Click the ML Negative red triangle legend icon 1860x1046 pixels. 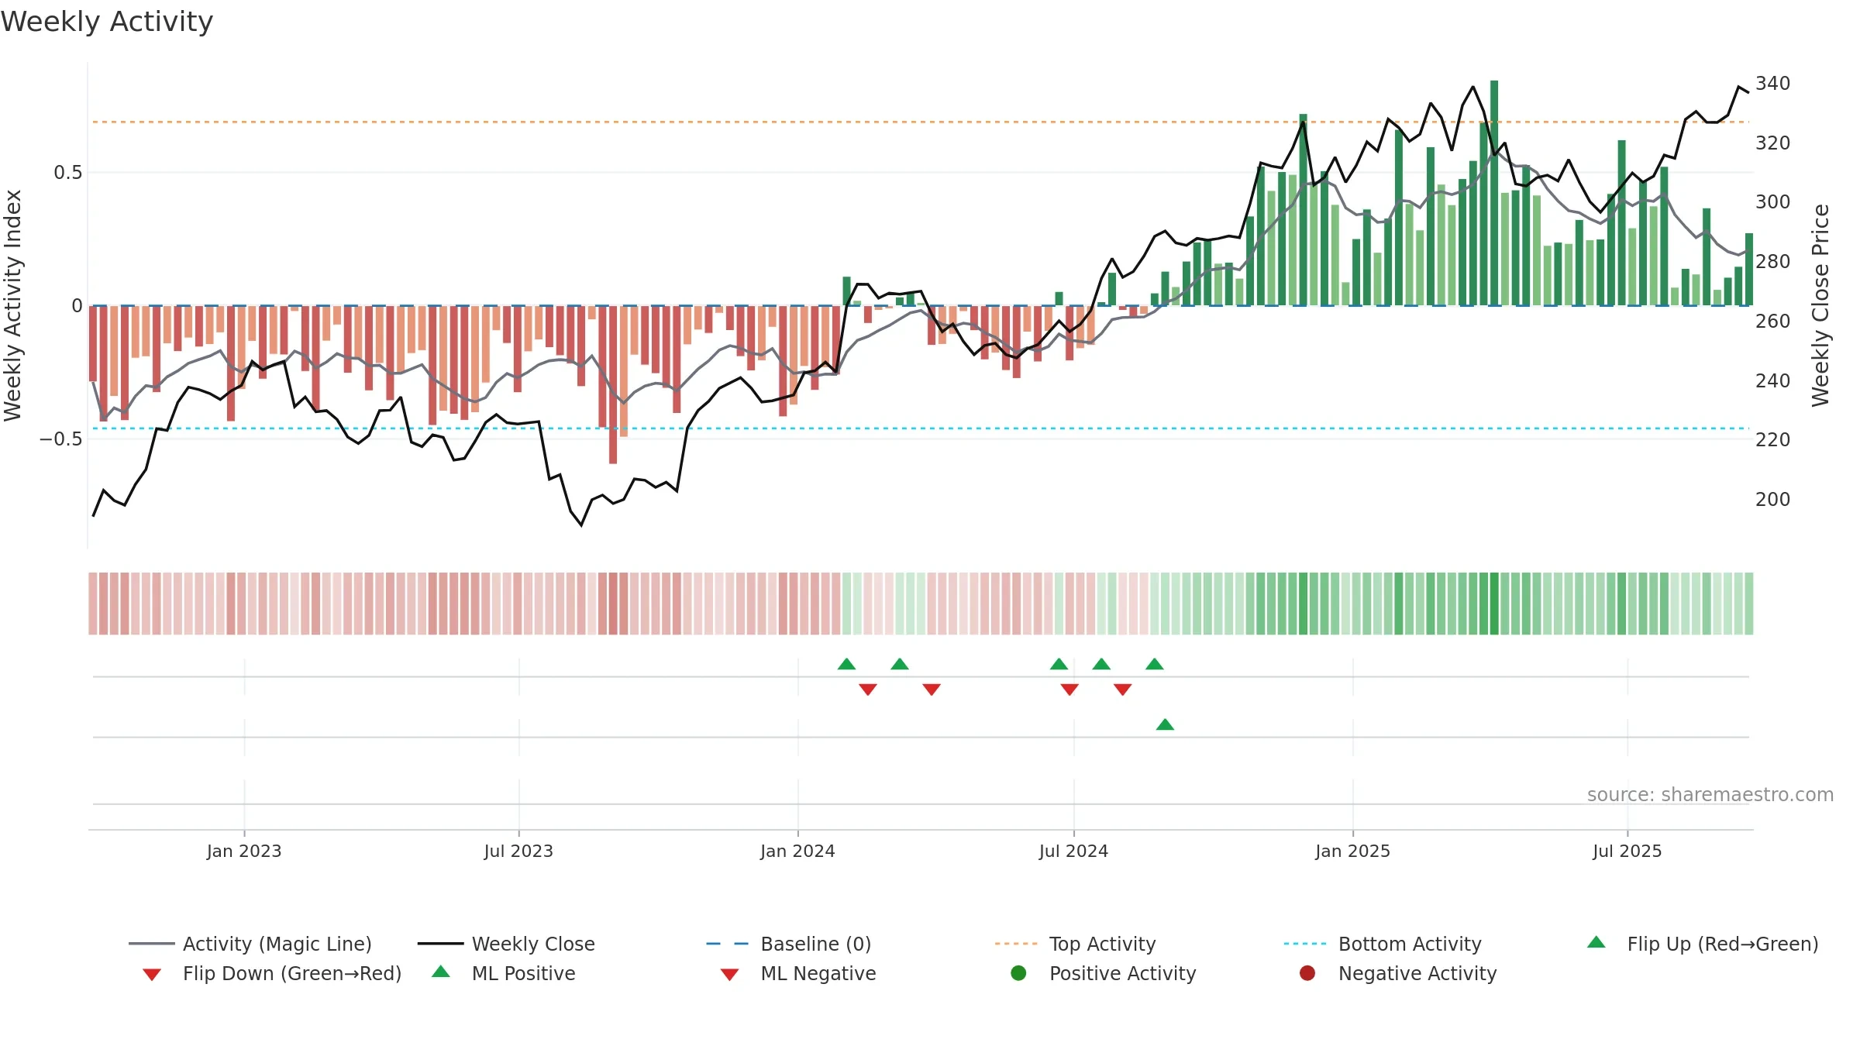coord(729,975)
